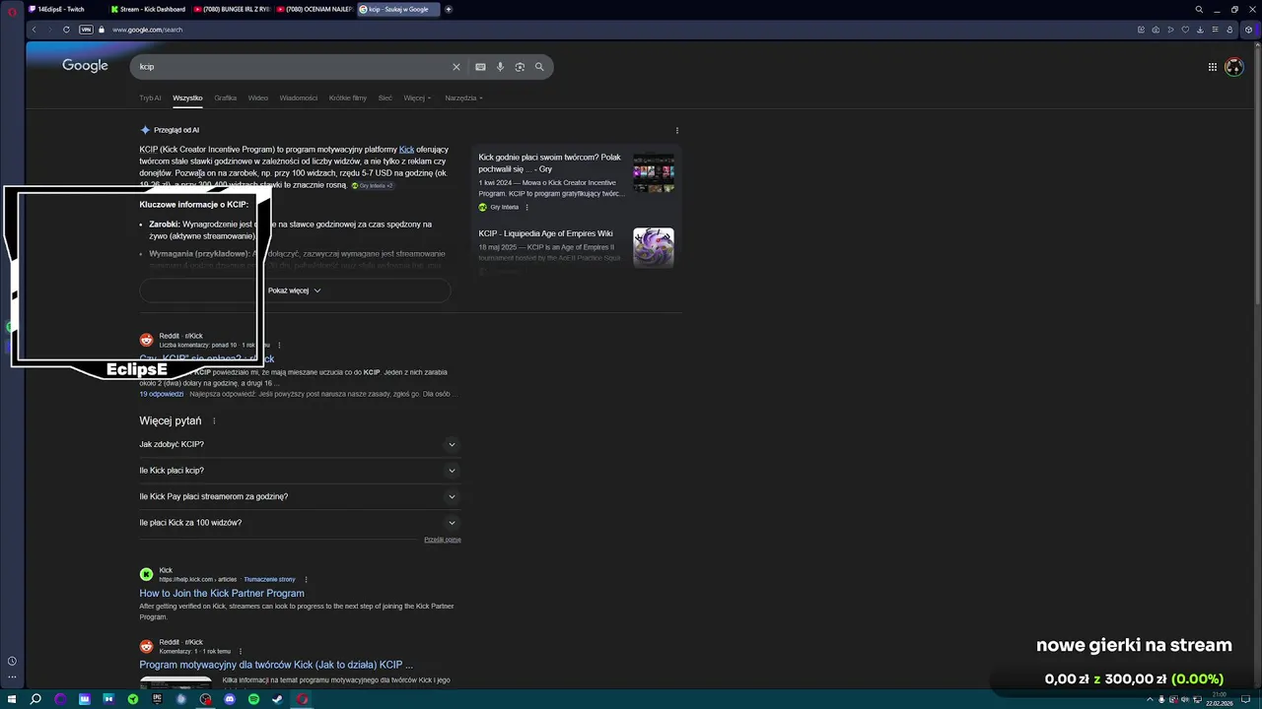The height and width of the screenshot is (709, 1262).
Task: Open Spotify from the taskbar
Action: pyautogui.click(x=253, y=699)
